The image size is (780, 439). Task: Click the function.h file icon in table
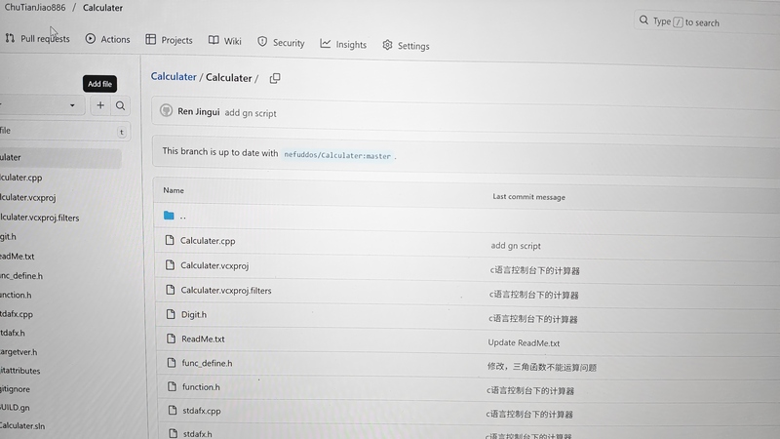[173, 386]
